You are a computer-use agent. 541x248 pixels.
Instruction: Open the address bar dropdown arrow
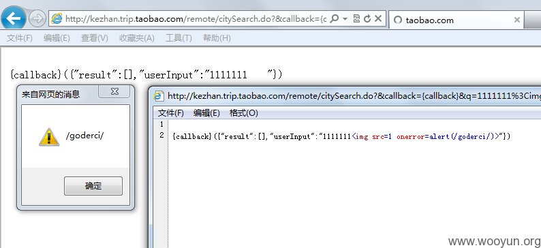345,19
